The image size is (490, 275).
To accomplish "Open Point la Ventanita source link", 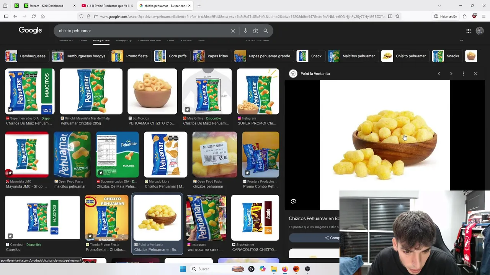I will [x=315, y=74].
